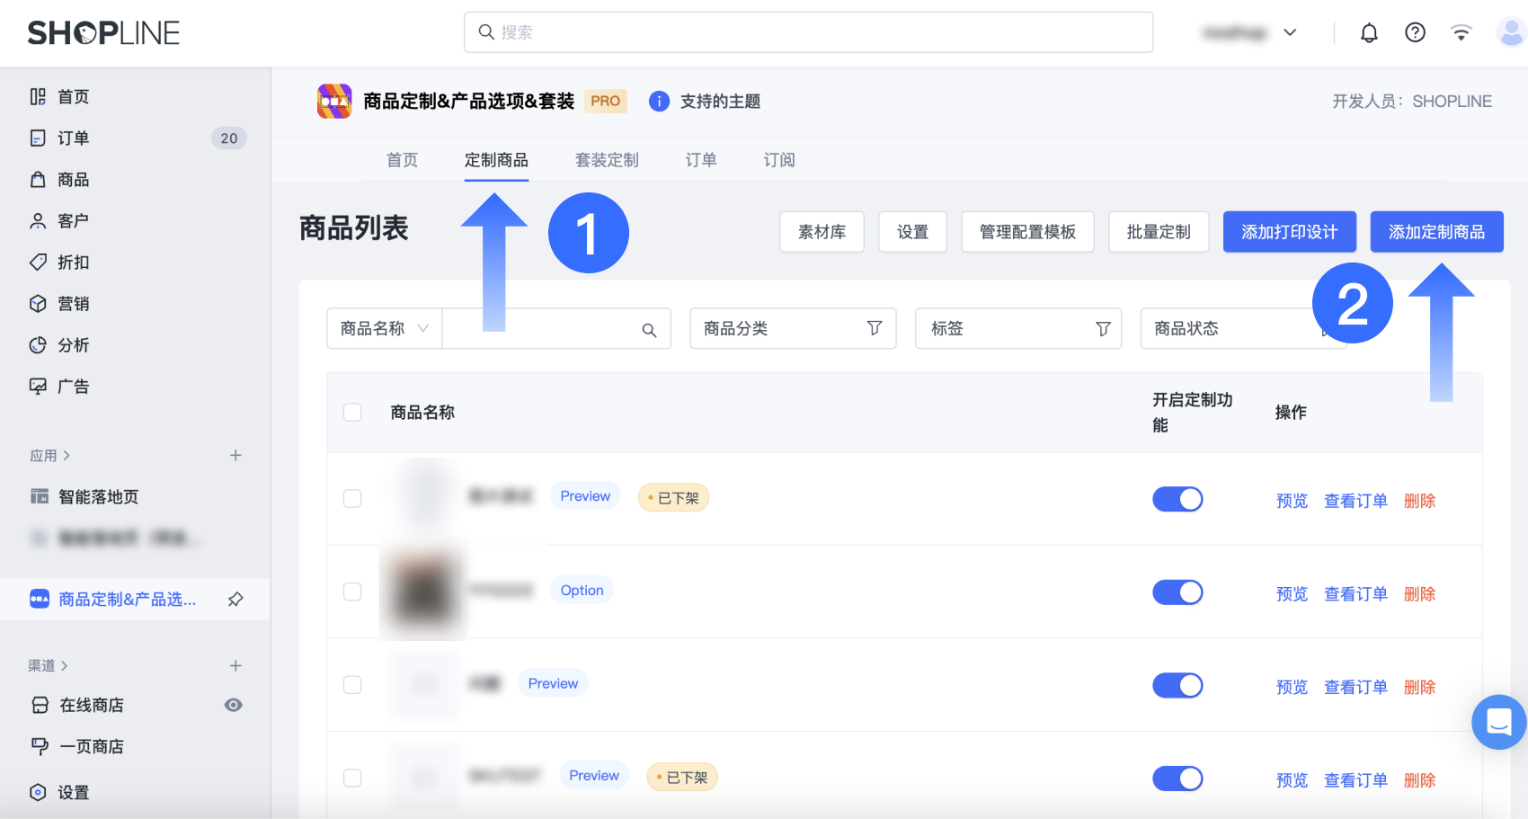Viewport: 1528px width, 819px height.
Task: Click 添加打印设计 button
Action: tap(1290, 232)
